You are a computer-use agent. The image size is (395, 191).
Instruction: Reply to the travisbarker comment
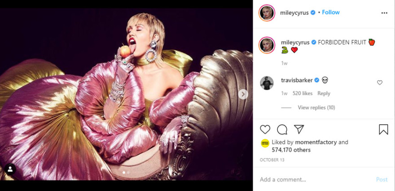pos(324,93)
